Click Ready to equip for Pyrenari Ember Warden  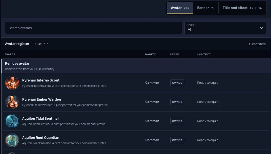point(208,102)
